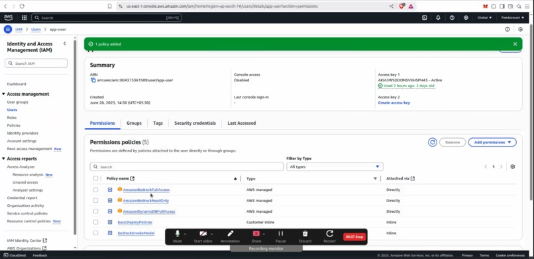
Task: Click the browser reload icon
Action: pyautogui.click(x=22, y=6)
